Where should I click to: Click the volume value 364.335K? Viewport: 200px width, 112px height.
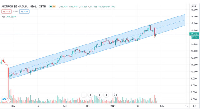(x=11, y=16)
